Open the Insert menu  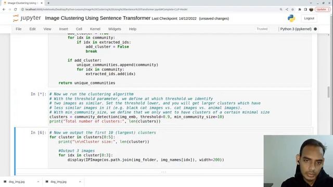pos(63,29)
